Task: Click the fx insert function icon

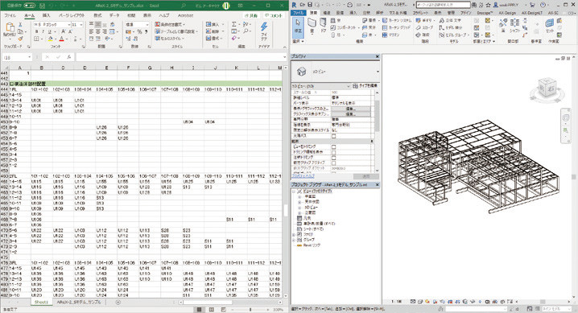Action: point(68,57)
